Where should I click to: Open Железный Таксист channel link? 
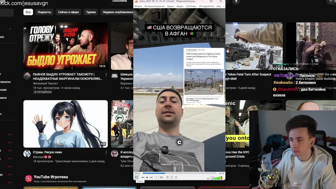[x=45, y=83]
